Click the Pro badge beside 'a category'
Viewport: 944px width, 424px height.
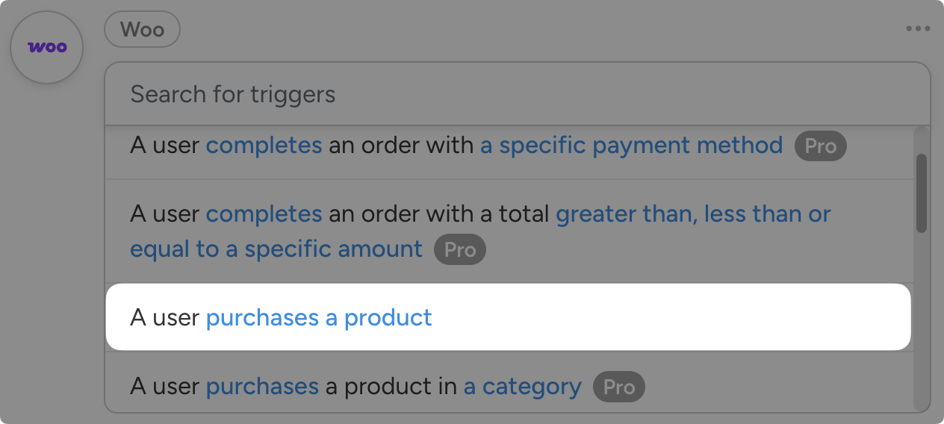click(618, 387)
